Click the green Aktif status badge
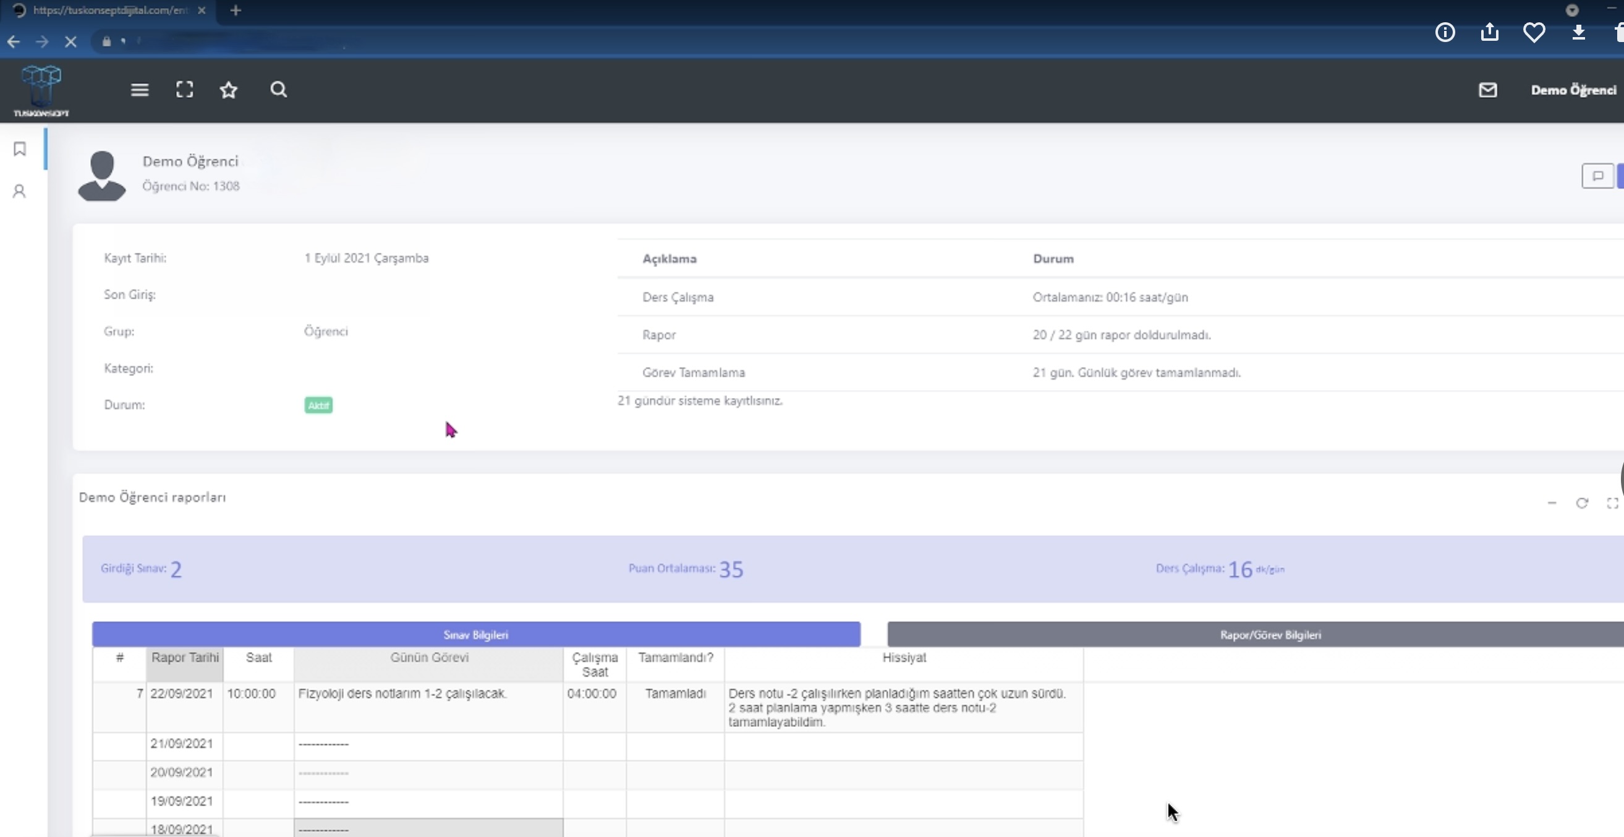 point(318,406)
